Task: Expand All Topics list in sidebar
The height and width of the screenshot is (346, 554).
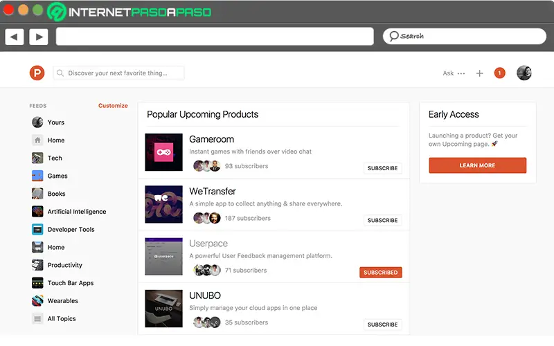Action: 61,319
